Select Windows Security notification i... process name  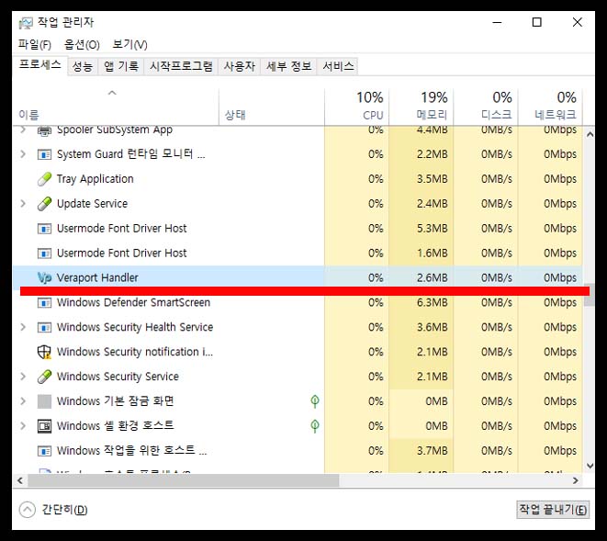coord(135,352)
